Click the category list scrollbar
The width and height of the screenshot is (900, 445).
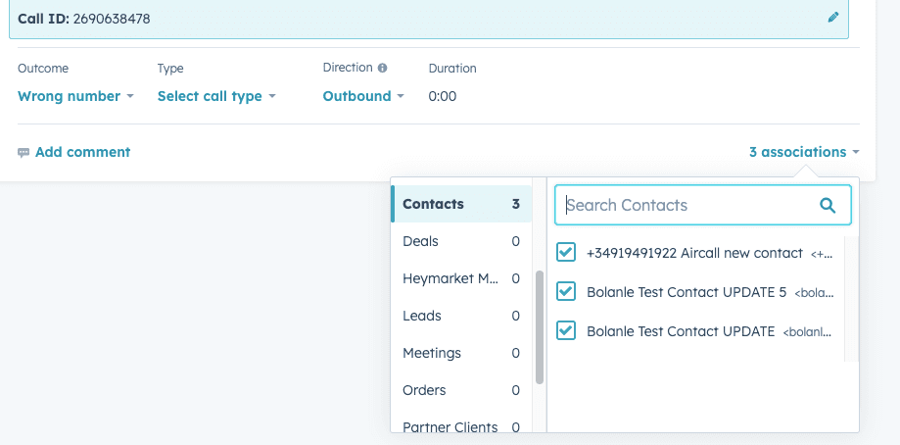coord(539,326)
